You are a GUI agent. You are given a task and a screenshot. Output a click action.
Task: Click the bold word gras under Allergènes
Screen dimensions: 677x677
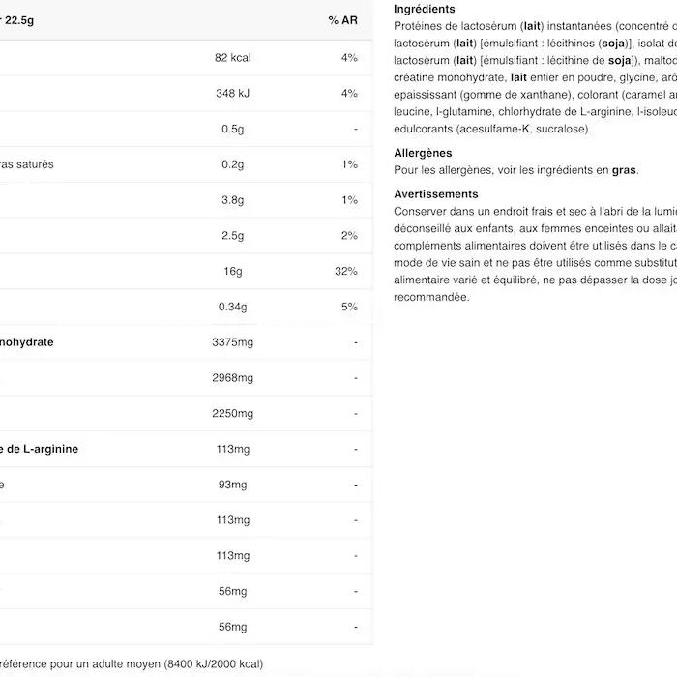tap(624, 170)
